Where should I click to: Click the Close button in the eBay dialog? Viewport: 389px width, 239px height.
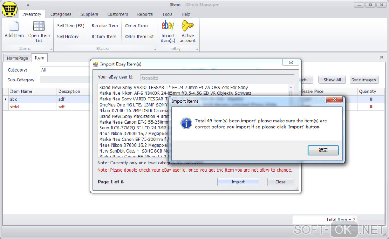click(x=281, y=182)
